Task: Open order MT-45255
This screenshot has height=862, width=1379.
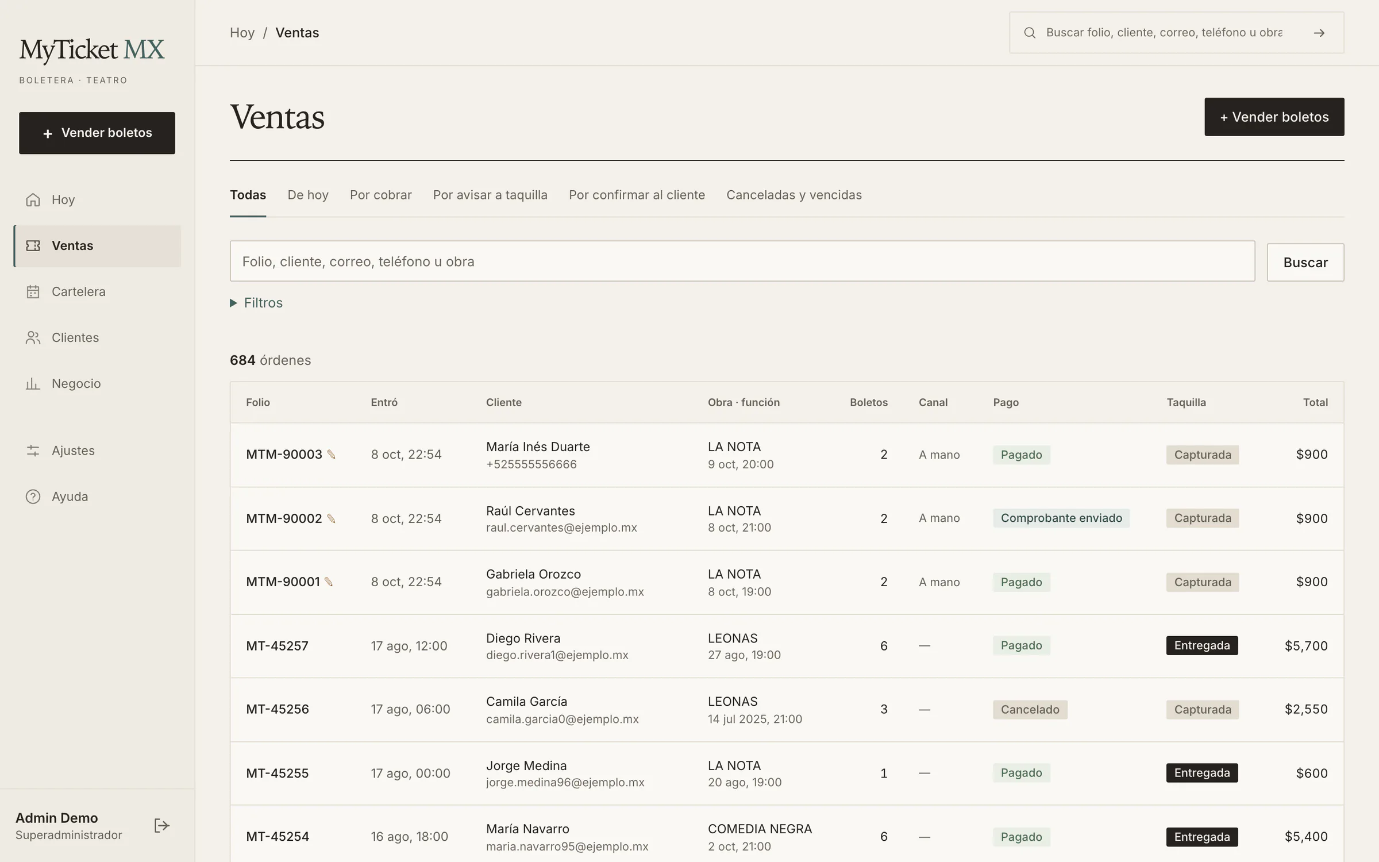Action: coord(278,773)
